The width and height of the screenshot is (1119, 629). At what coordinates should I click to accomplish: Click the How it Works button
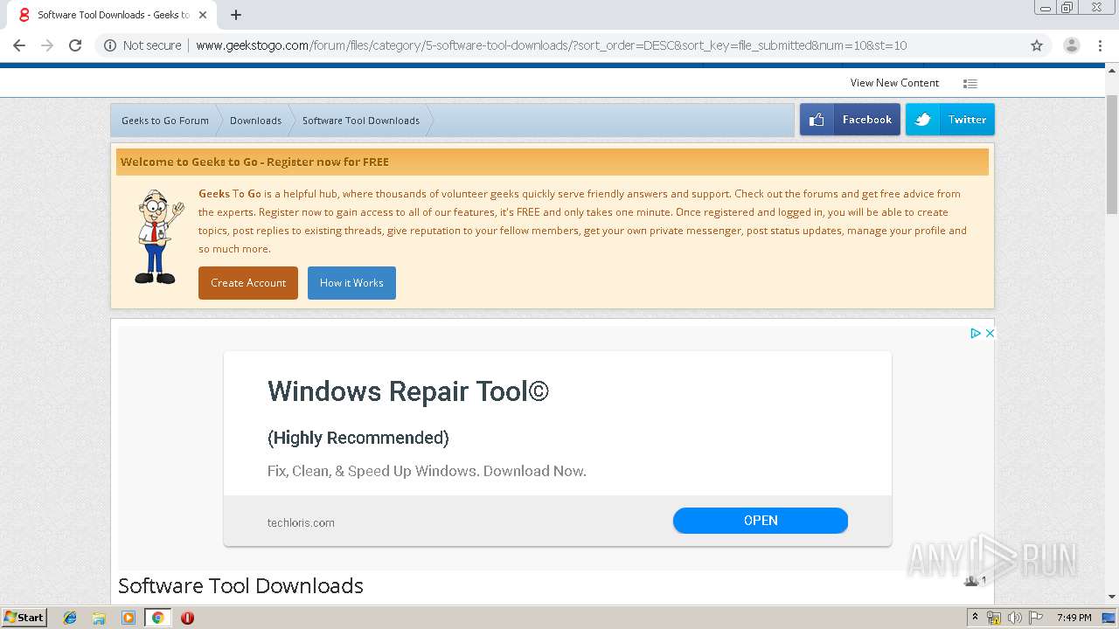351,283
